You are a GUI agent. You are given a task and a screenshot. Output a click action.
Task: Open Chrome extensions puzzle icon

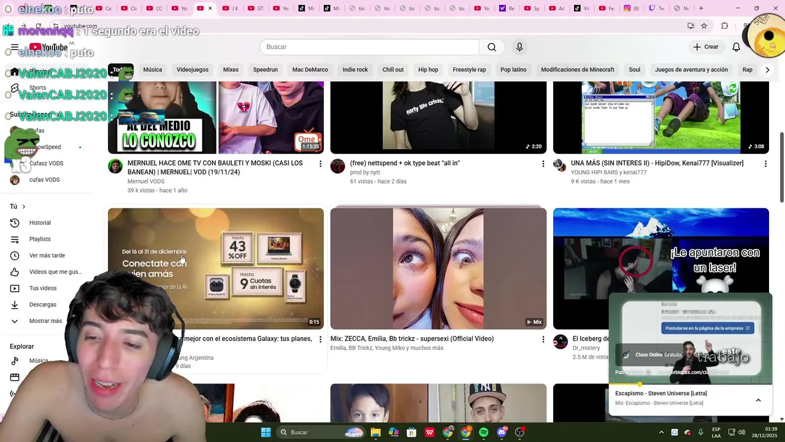coord(725,26)
